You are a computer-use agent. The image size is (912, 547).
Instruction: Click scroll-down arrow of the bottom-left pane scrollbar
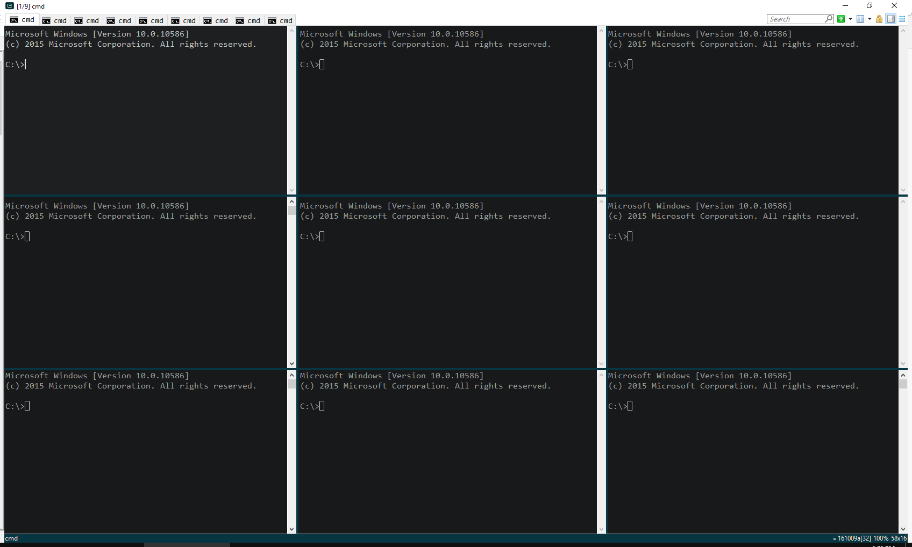click(291, 529)
